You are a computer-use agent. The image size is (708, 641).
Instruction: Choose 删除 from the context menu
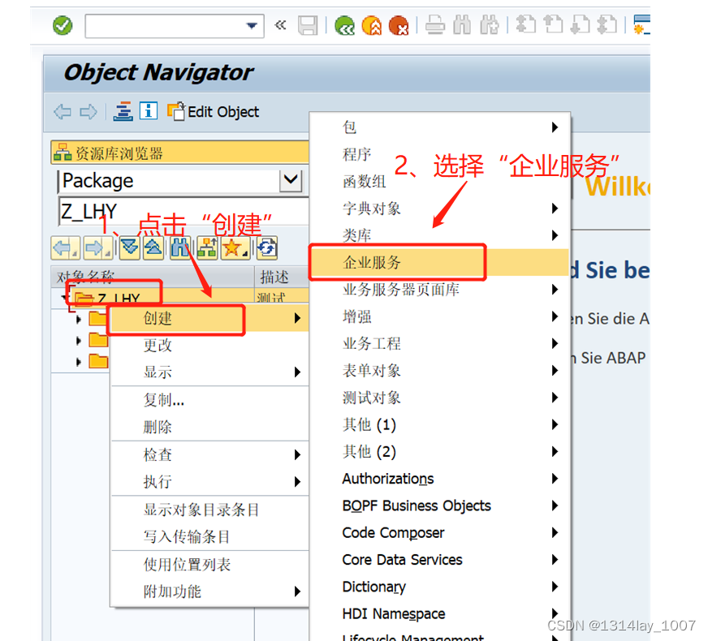click(x=210, y=427)
